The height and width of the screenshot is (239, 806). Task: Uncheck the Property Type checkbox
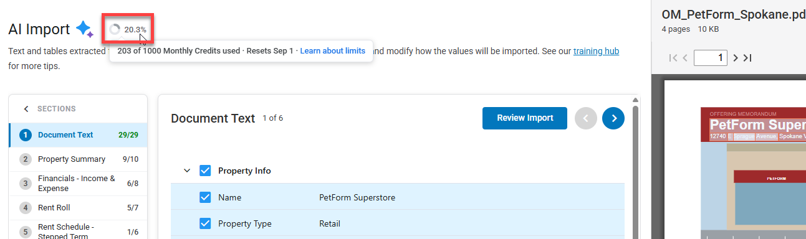205,223
